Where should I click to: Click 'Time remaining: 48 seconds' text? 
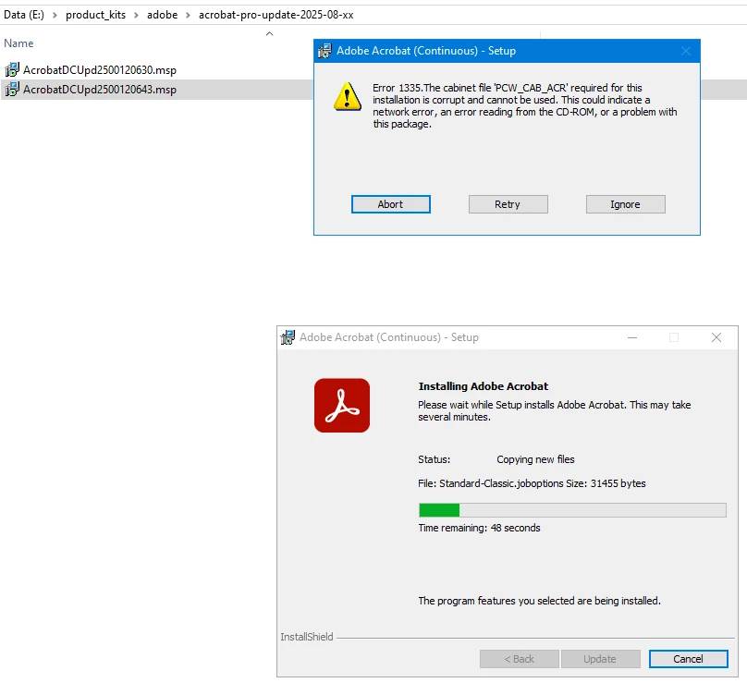pos(479,528)
